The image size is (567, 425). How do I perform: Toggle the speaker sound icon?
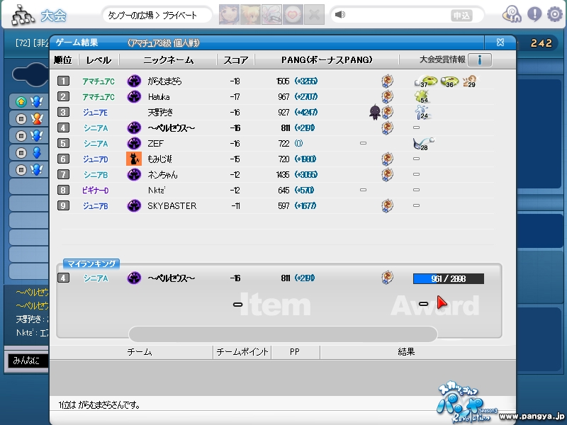(x=340, y=14)
